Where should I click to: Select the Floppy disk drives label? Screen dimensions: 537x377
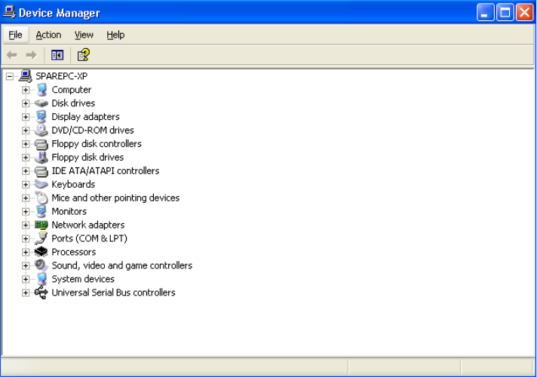point(87,157)
